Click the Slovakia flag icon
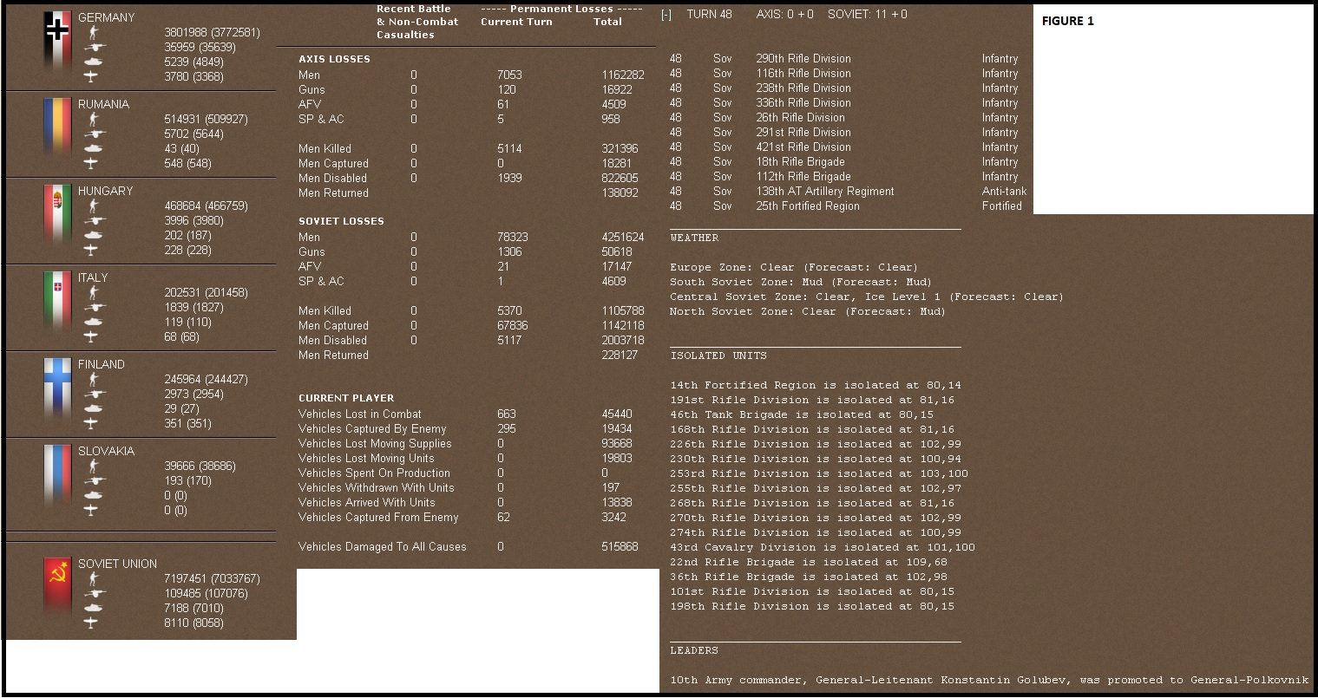 [x=57, y=474]
